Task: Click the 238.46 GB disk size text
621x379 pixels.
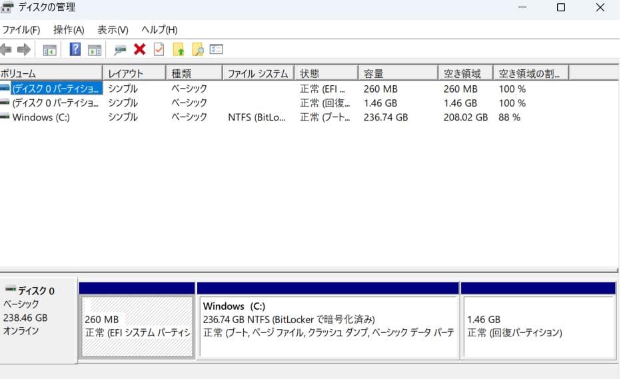Action: coord(25,318)
